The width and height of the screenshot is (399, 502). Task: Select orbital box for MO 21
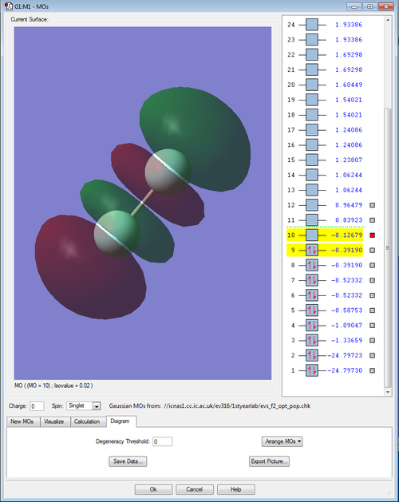pyautogui.click(x=311, y=69)
